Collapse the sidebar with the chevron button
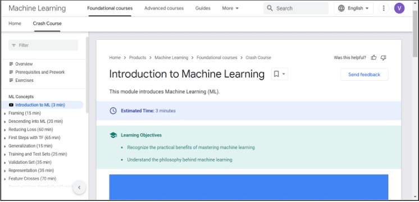419x202 pixels. [x=79, y=187]
